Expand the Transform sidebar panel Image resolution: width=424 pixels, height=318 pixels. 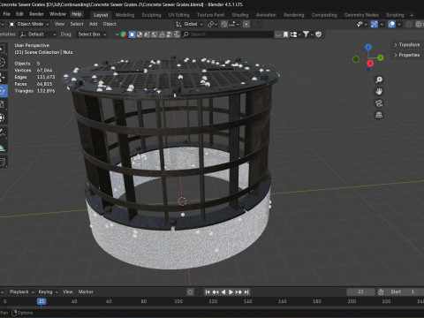(407, 45)
